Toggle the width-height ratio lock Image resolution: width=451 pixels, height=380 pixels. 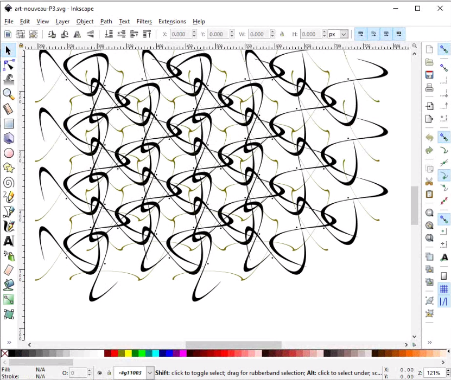pyautogui.click(x=282, y=34)
